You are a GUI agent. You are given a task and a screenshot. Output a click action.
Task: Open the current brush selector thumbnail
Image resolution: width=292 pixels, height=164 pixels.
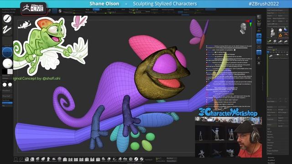(x=7, y=19)
